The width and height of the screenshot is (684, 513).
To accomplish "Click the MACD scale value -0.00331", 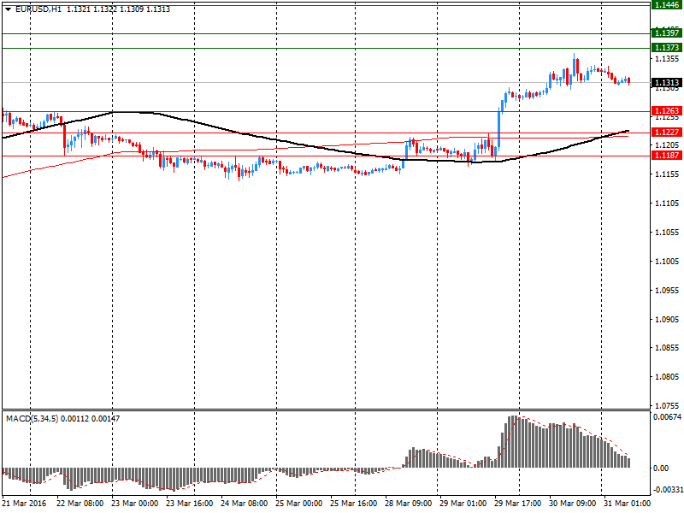I will pos(667,489).
